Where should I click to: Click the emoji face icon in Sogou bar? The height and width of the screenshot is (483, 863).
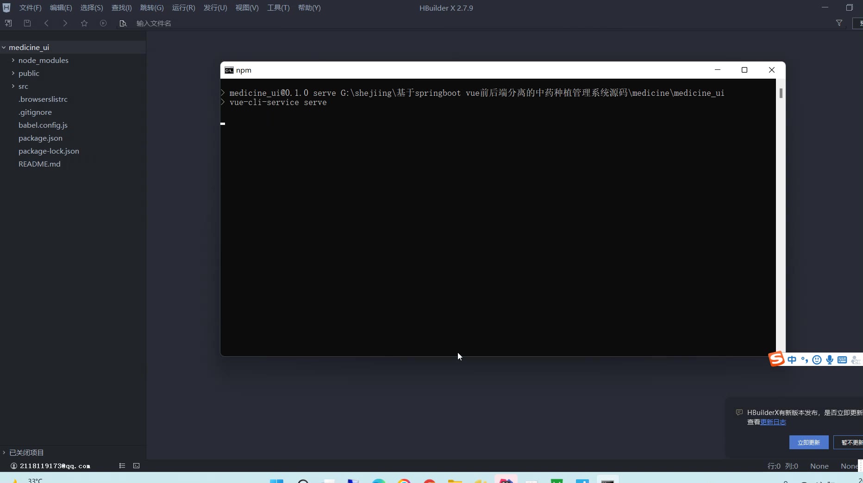817,360
